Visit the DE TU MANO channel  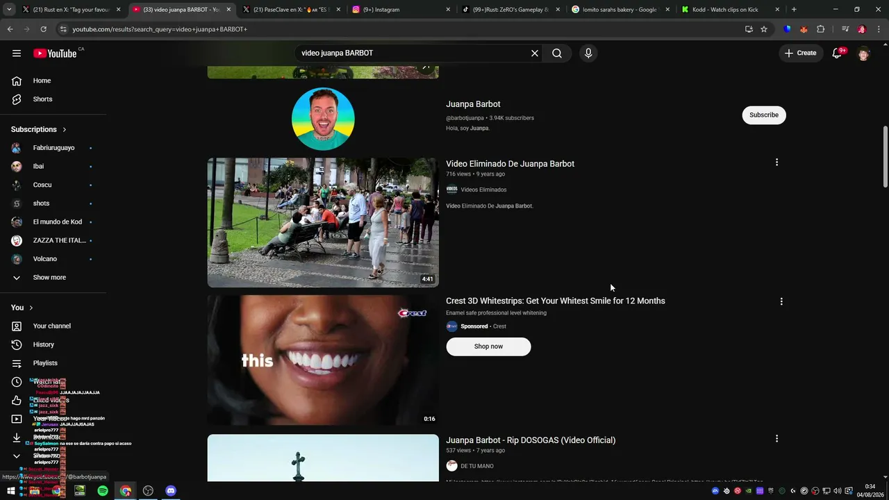(477, 466)
